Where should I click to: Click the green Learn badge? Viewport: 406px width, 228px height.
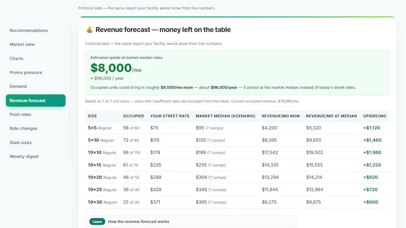click(x=97, y=221)
